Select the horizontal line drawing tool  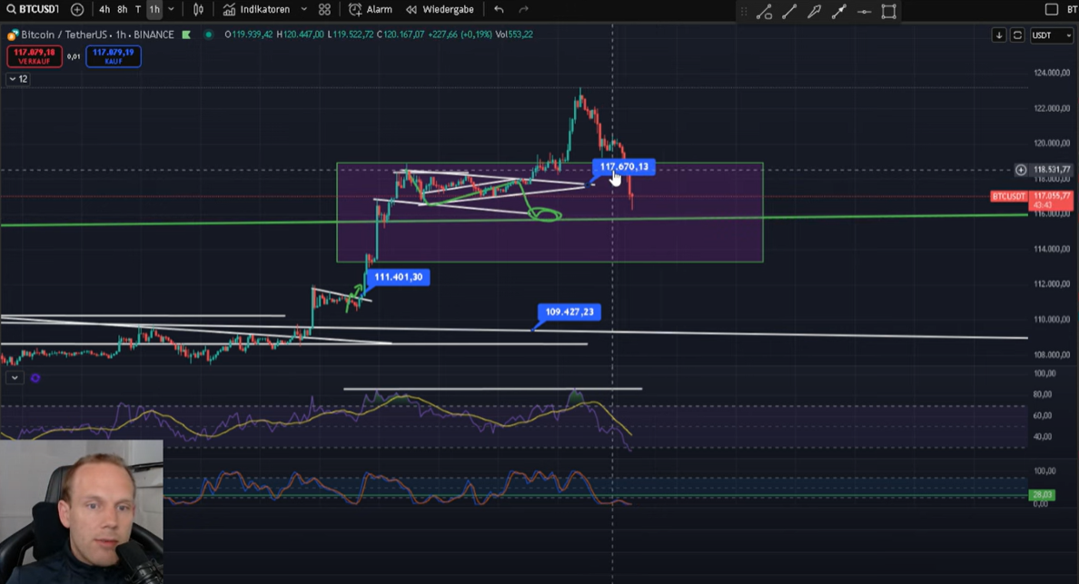865,11
